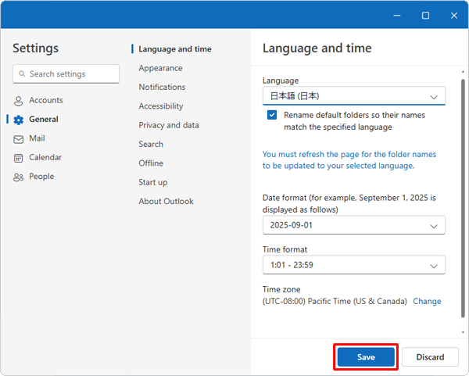Uncheck Rename default folders checkbox
Screen dimensions: 469x376
[272, 115]
